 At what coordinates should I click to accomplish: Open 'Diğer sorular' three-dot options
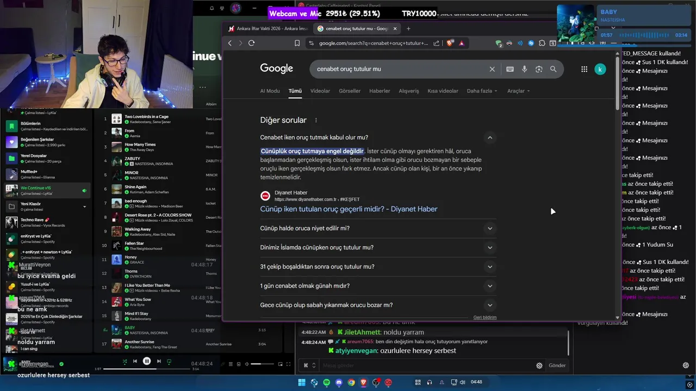(316, 121)
